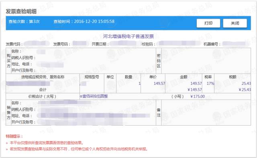Click the 税率 17% cell
The width and height of the screenshot is (257, 158).
click(x=210, y=84)
